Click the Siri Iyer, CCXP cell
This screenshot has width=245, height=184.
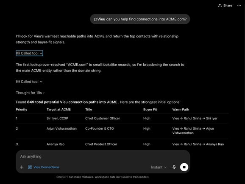[x=57, y=118]
